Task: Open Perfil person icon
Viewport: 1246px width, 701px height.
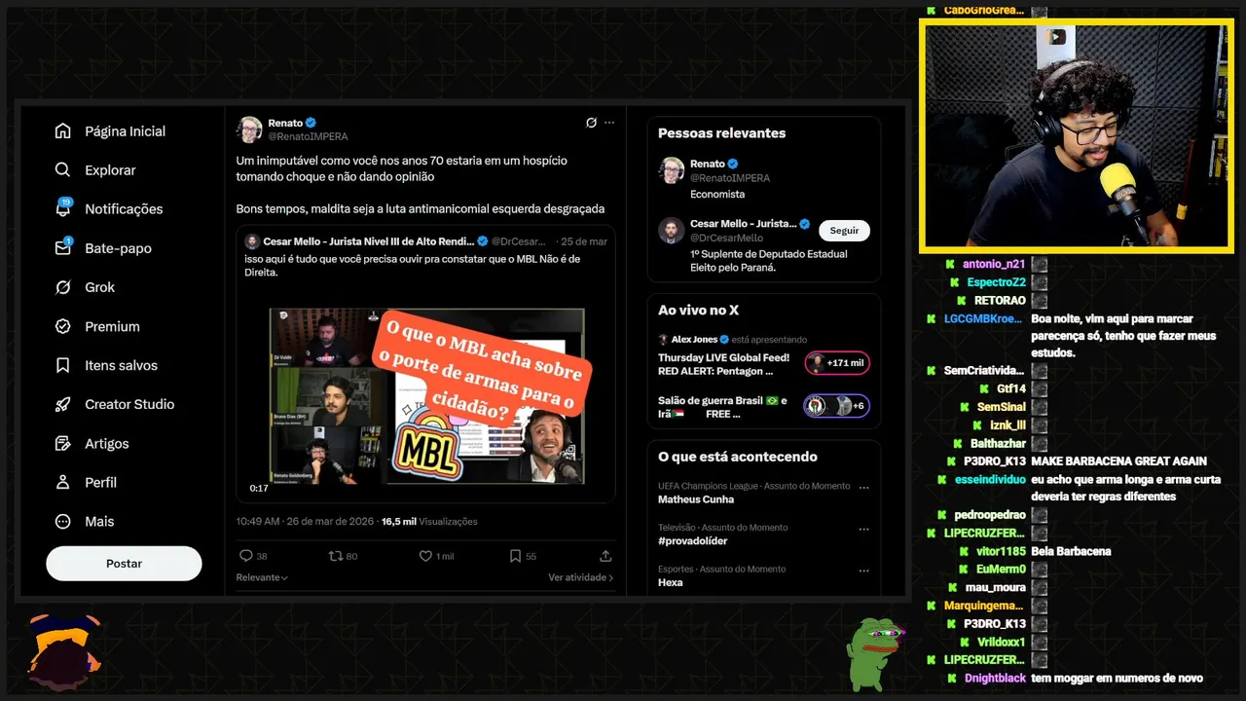Action: click(x=63, y=482)
